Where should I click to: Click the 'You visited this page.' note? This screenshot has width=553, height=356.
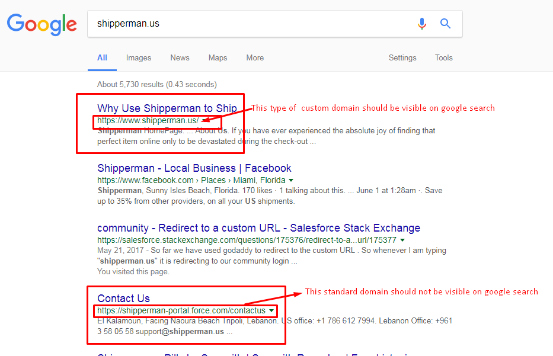point(133,272)
